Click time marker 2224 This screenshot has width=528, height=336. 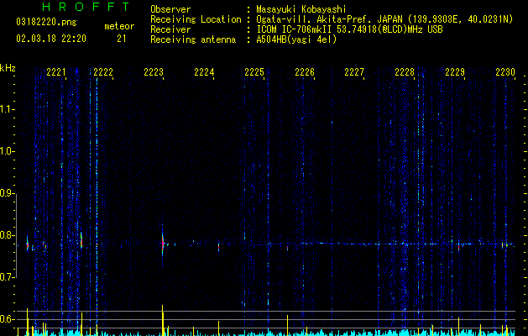(x=204, y=72)
